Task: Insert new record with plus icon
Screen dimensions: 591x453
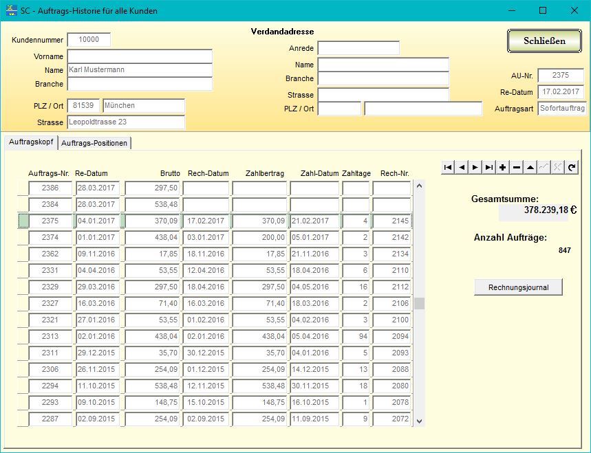Action: [x=503, y=167]
